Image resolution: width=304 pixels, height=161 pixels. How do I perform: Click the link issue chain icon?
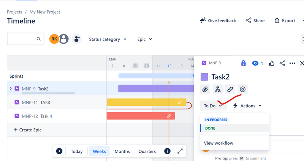[x=230, y=89]
